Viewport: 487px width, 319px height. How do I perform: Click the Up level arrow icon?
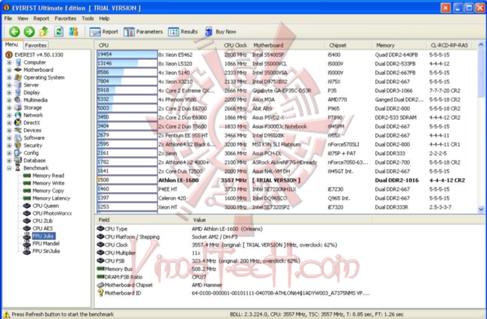[x=44, y=31]
